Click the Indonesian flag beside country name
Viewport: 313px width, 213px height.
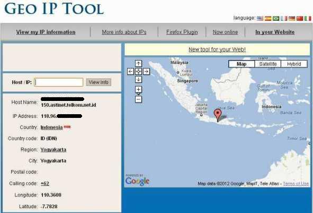coord(67,127)
